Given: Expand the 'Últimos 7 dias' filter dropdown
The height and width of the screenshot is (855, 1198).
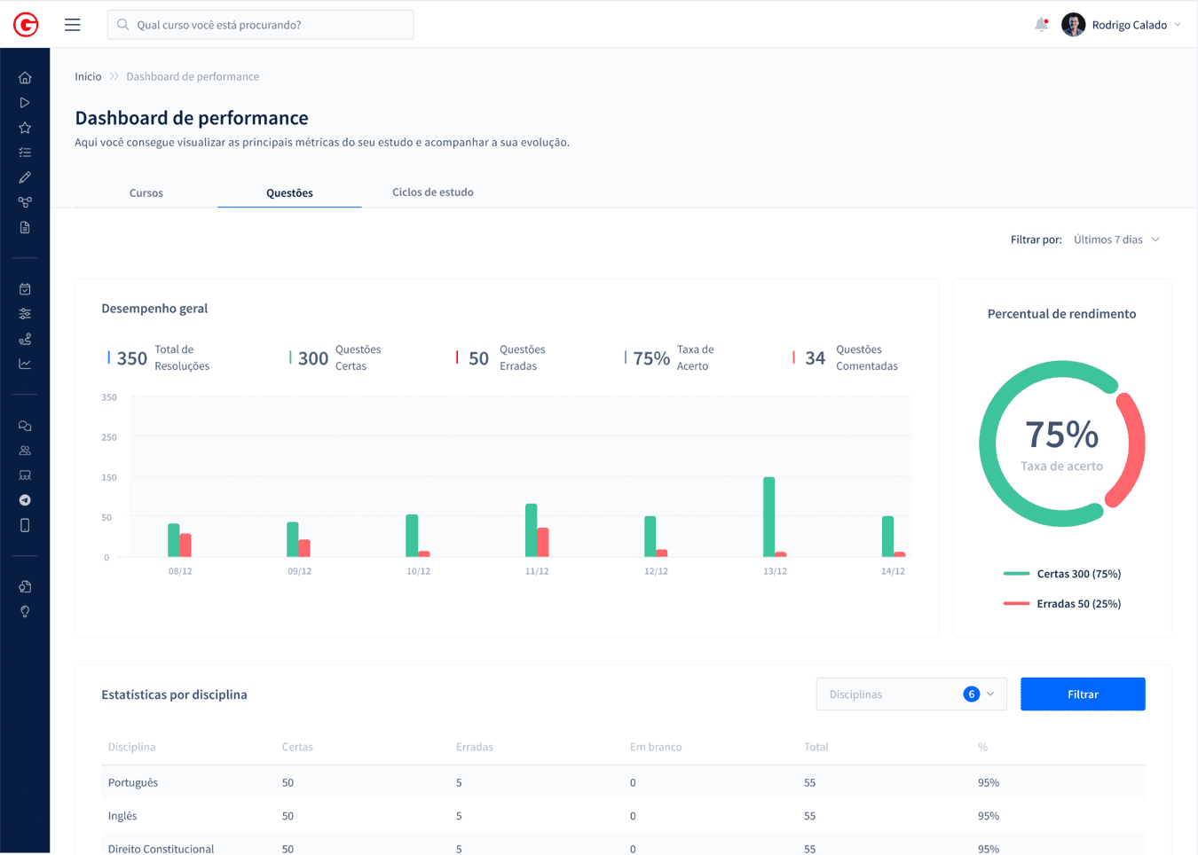Looking at the screenshot, I should pyautogui.click(x=1116, y=239).
